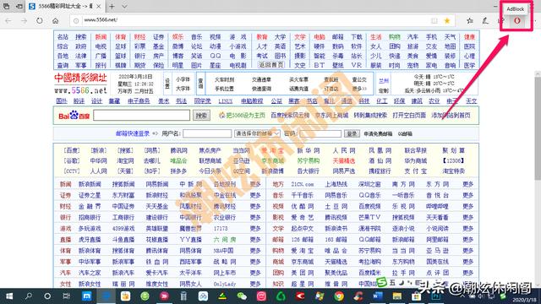Go back using the browser back arrow
Viewport: 541px width, 304px height.
tap(8, 20)
